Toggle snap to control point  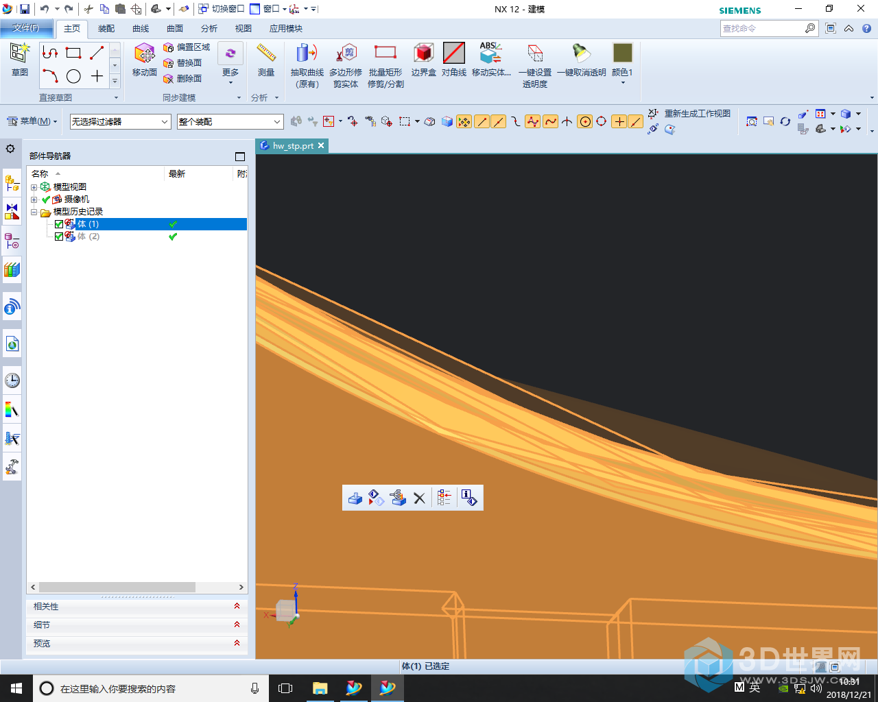coord(516,121)
